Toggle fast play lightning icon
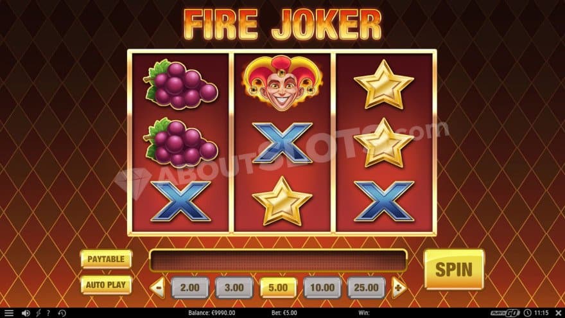Screen dimensions: 565x318 pyautogui.click(x=38, y=313)
